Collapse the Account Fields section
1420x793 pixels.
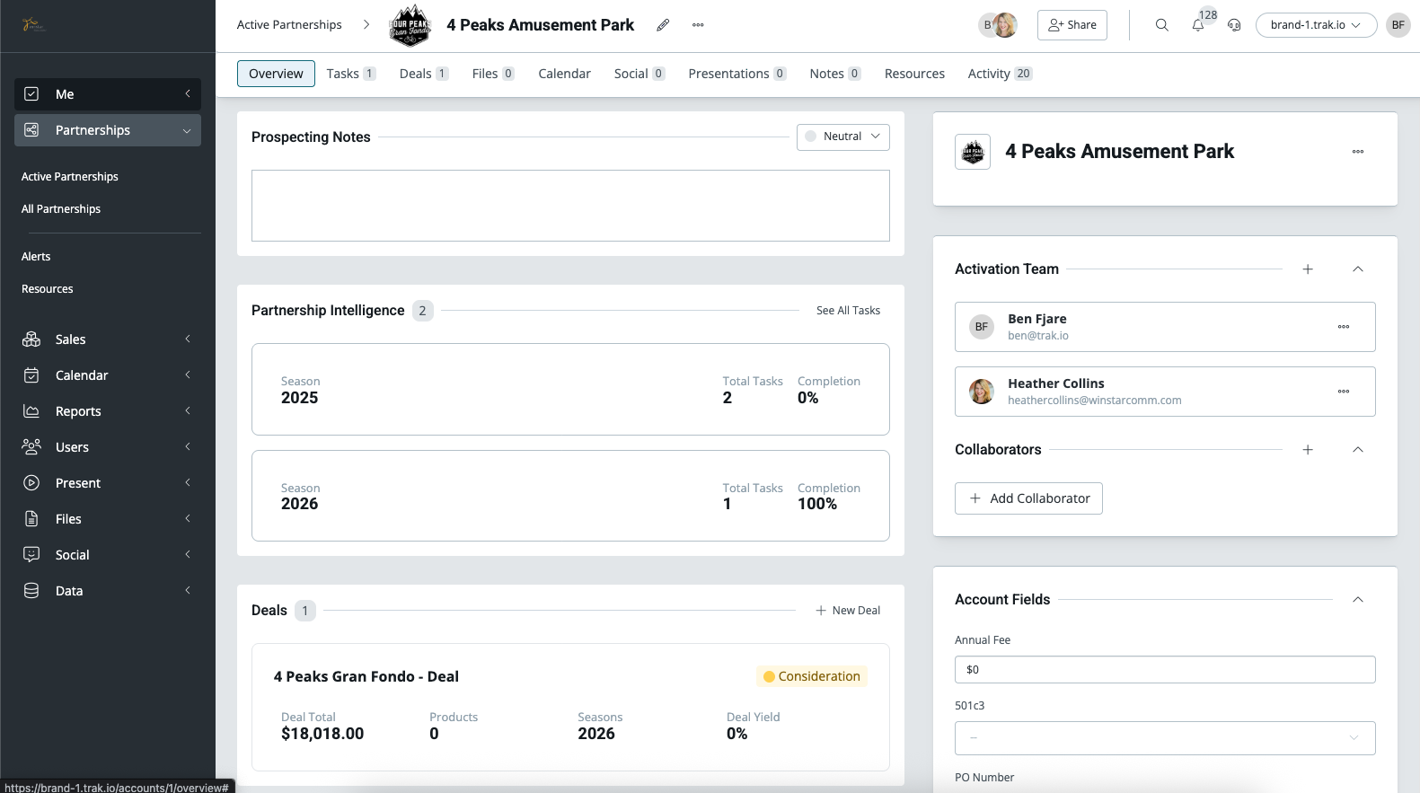[1358, 600]
